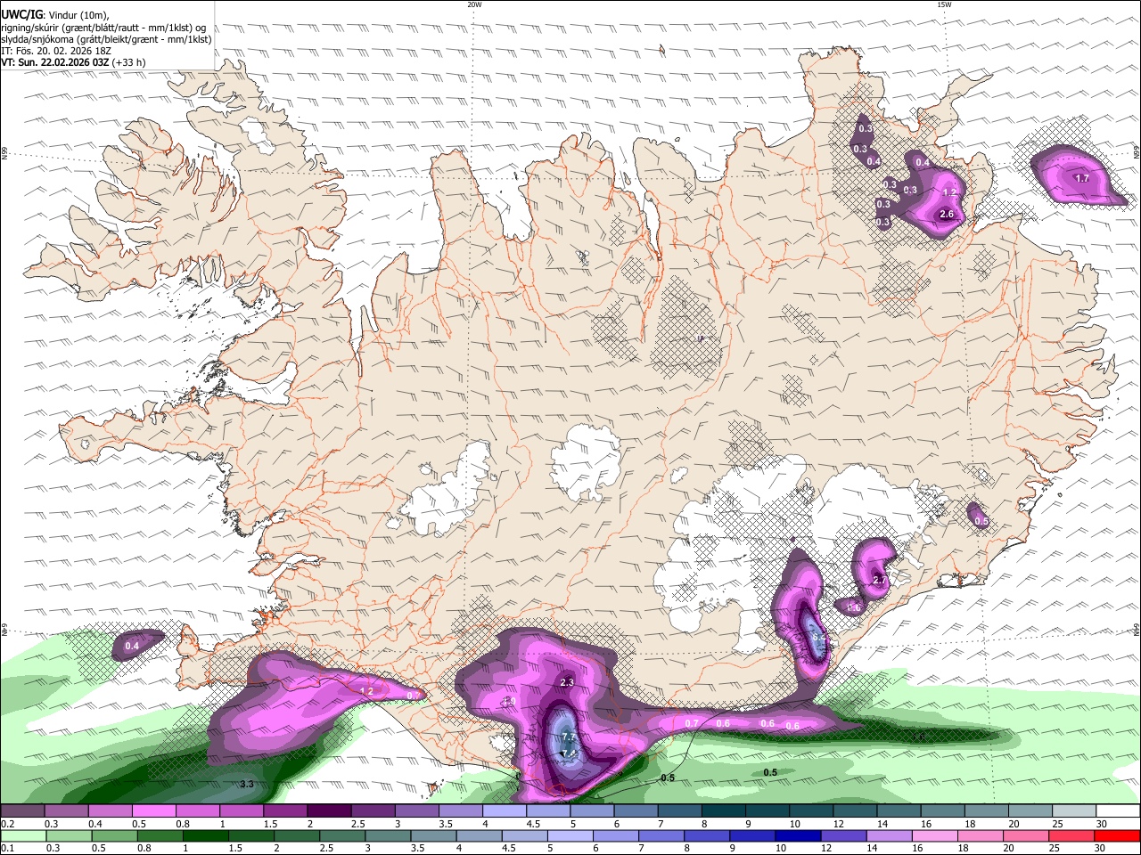Select the darkest purple snow swatch above 2
This screenshot has height=855, width=1141.
pyautogui.click(x=329, y=811)
